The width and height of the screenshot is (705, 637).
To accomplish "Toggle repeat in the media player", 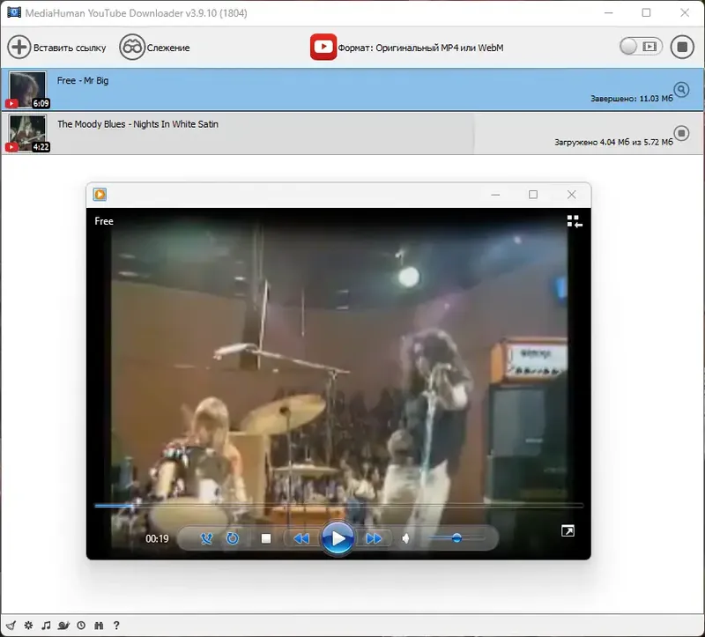I will (x=232, y=538).
